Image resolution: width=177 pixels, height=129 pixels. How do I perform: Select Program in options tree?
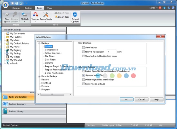coord(46,90)
